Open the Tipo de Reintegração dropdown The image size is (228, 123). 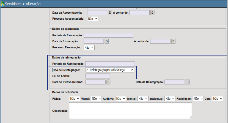[x=110, y=70]
